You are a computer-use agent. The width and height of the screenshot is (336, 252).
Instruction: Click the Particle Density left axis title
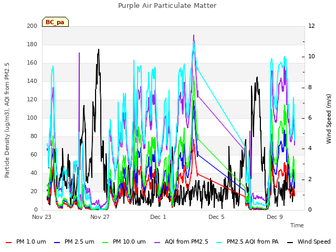tap(7, 120)
